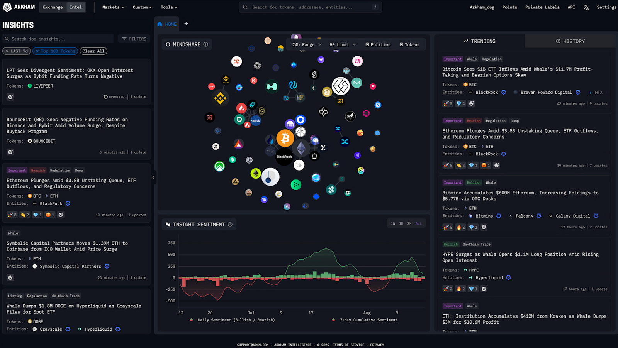Open the Whale Dumps DOGE insight headline
Viewport: 618px width, 348px height.
[x=74, y=309]
